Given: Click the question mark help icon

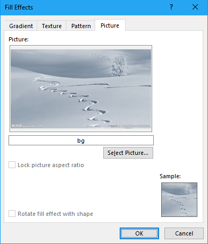Looking at the screenshot, I should point(171,7).
